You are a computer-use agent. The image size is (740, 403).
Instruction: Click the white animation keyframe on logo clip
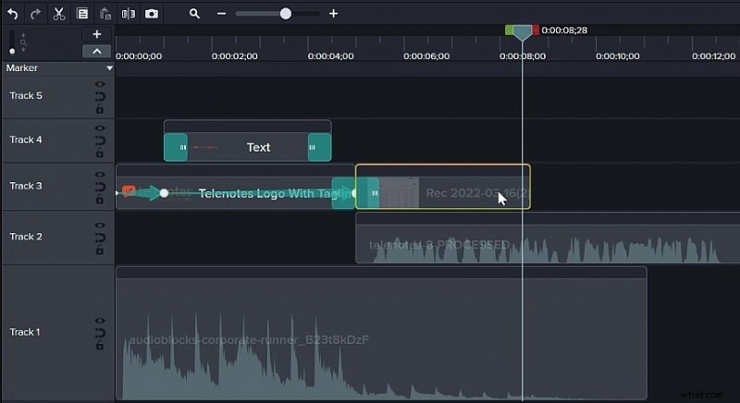164,193
